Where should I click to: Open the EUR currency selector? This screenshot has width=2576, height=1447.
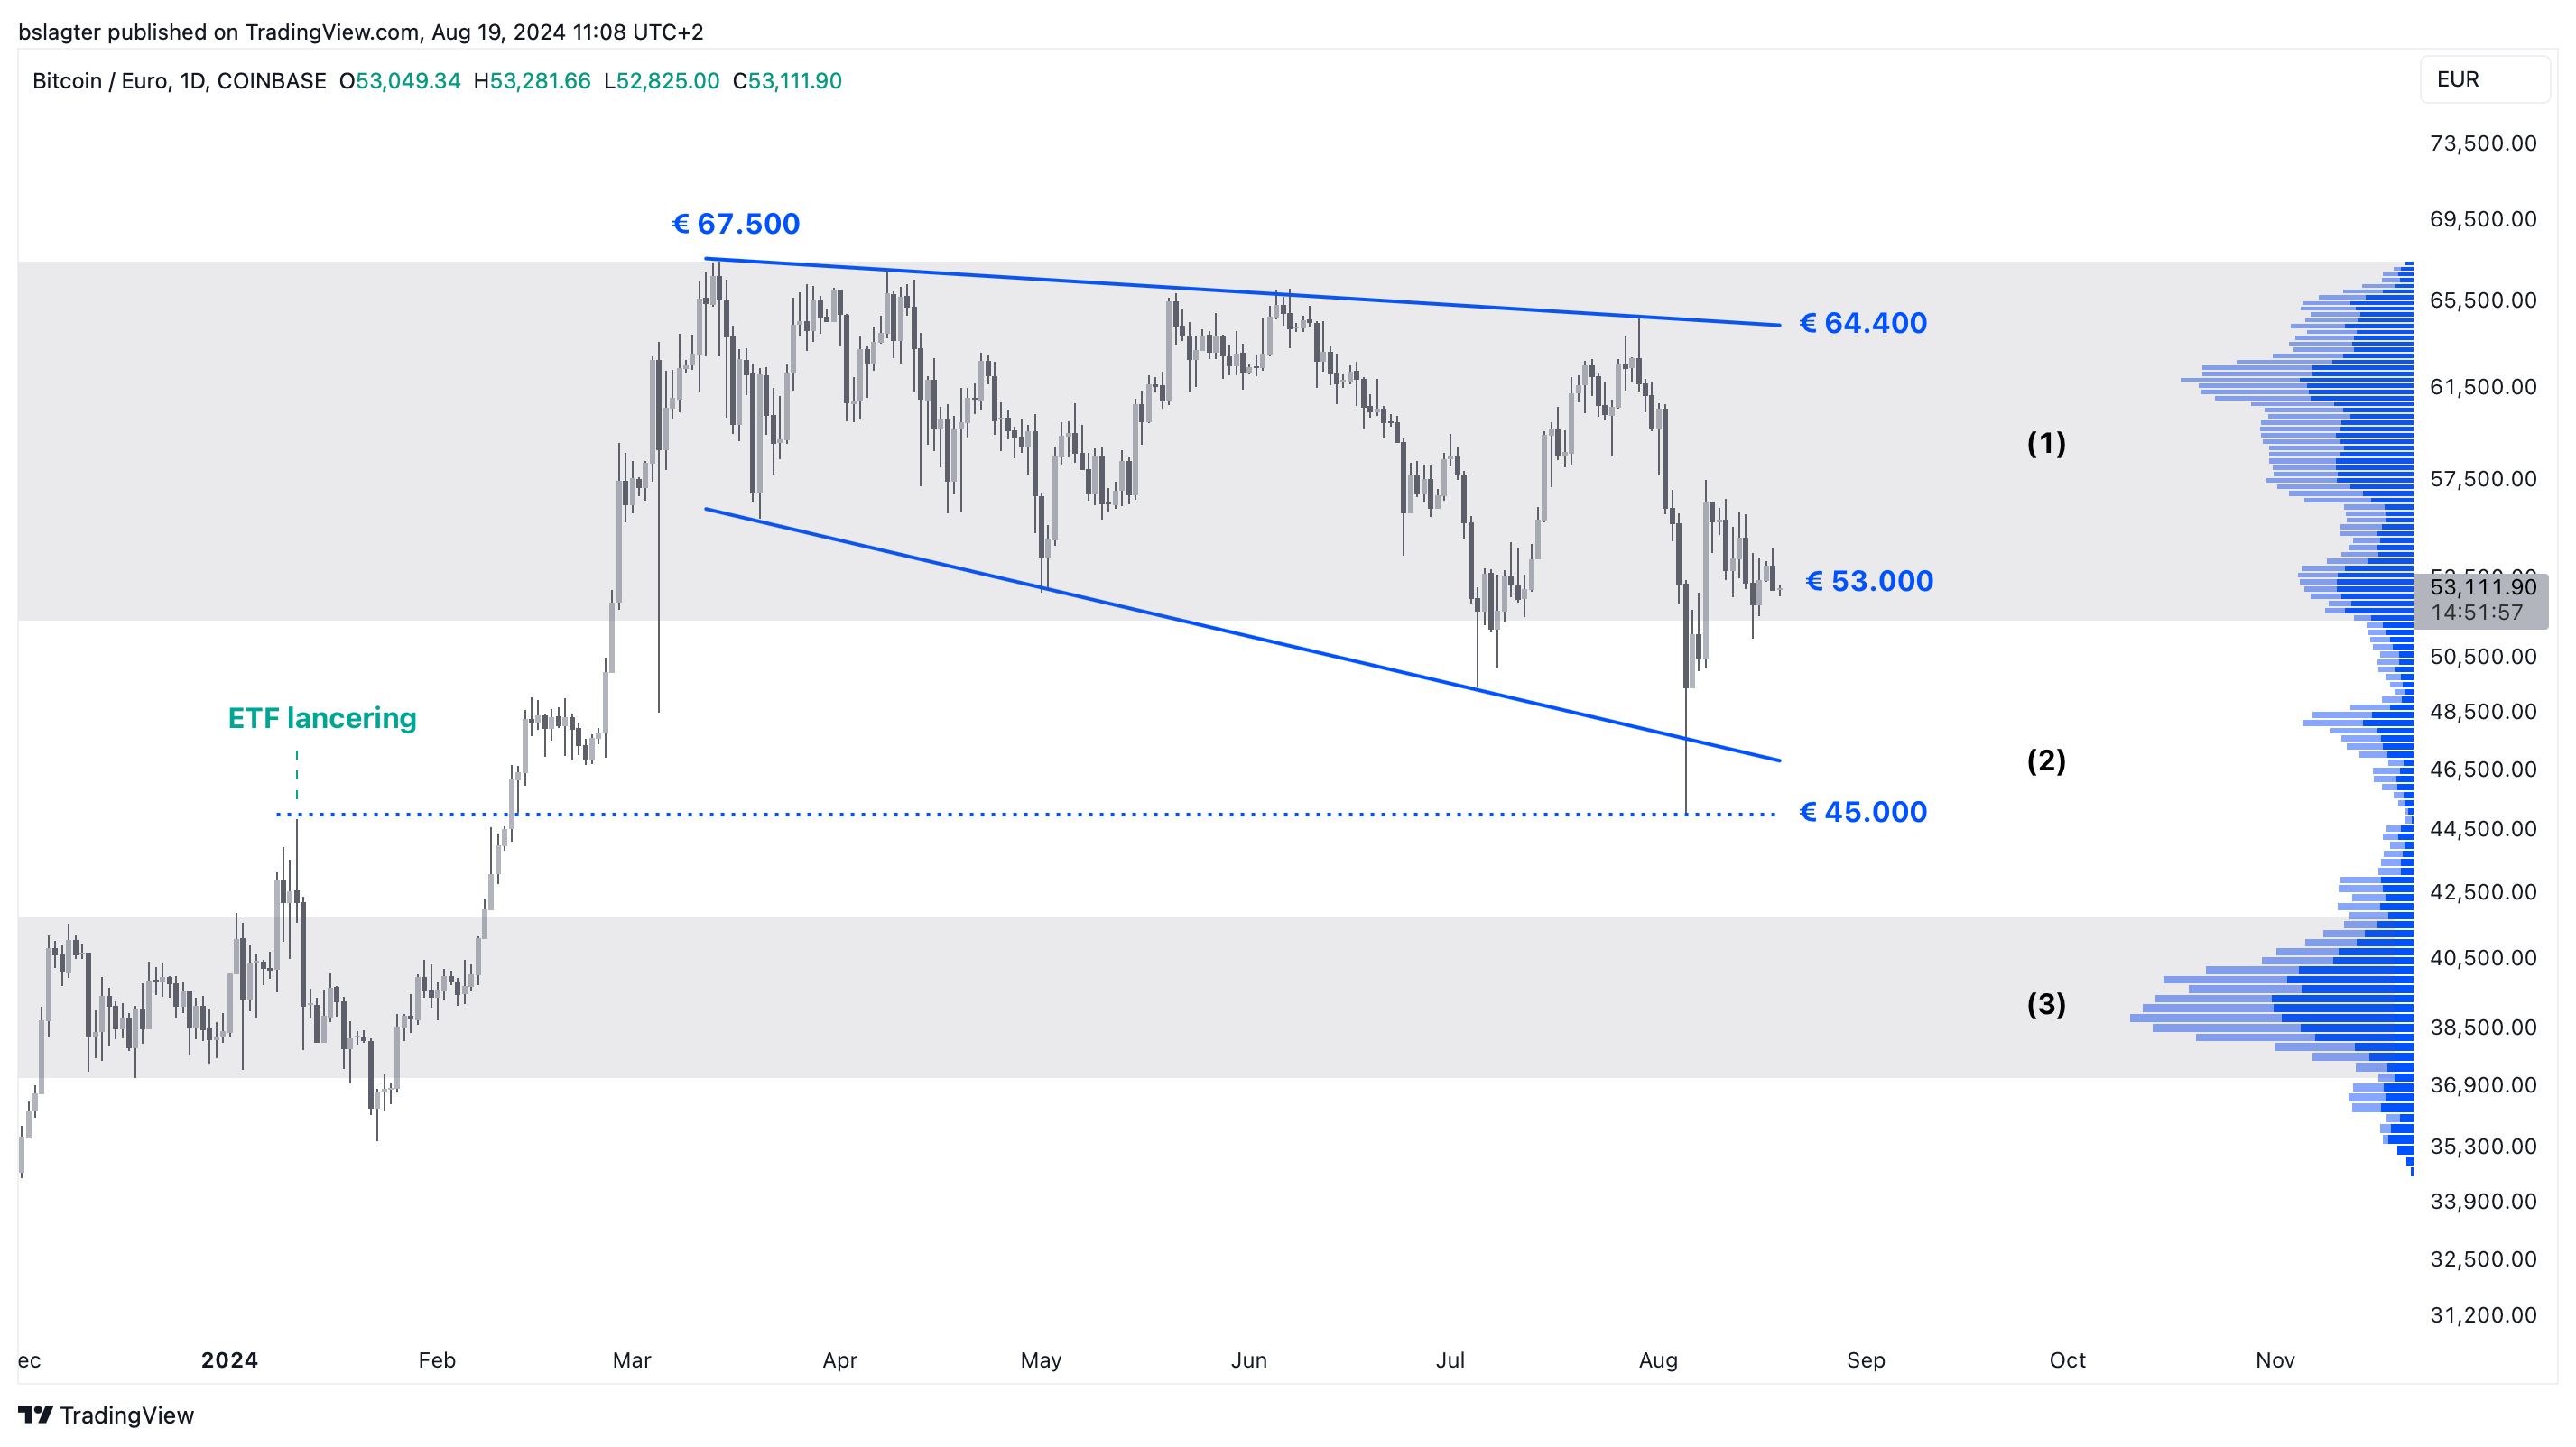tap(2483, 80)
